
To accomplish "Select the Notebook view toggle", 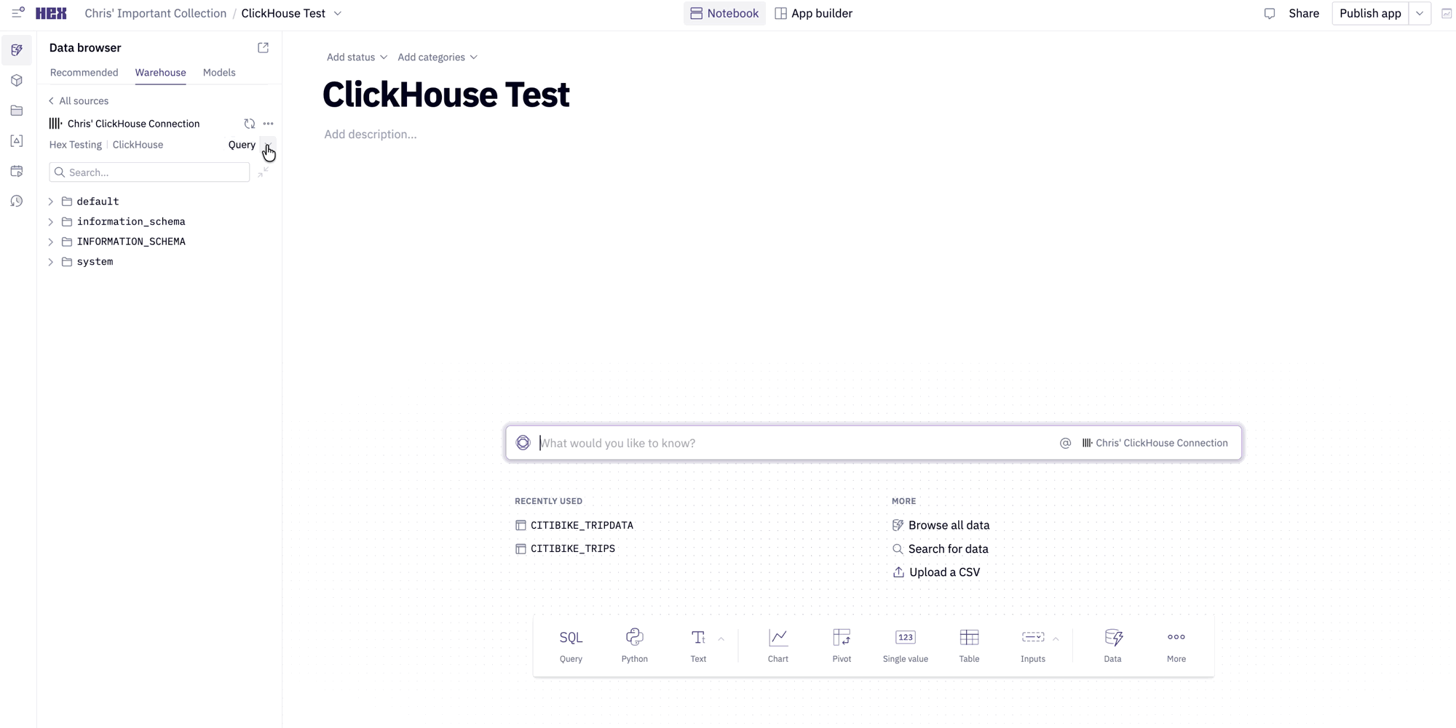I will 724,13.
